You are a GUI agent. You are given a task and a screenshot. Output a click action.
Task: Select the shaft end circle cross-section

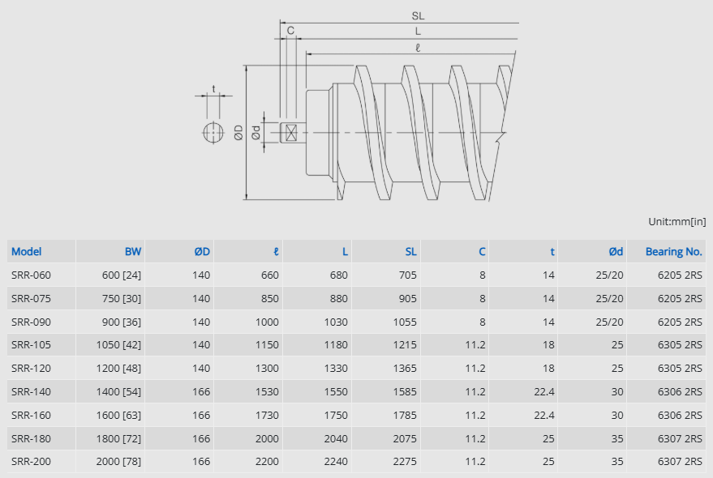213,132
